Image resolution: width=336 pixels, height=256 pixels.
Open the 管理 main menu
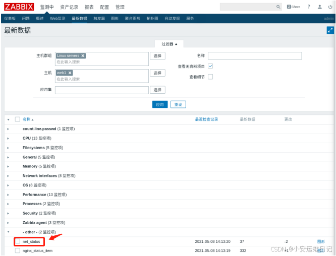click(120, 7)
